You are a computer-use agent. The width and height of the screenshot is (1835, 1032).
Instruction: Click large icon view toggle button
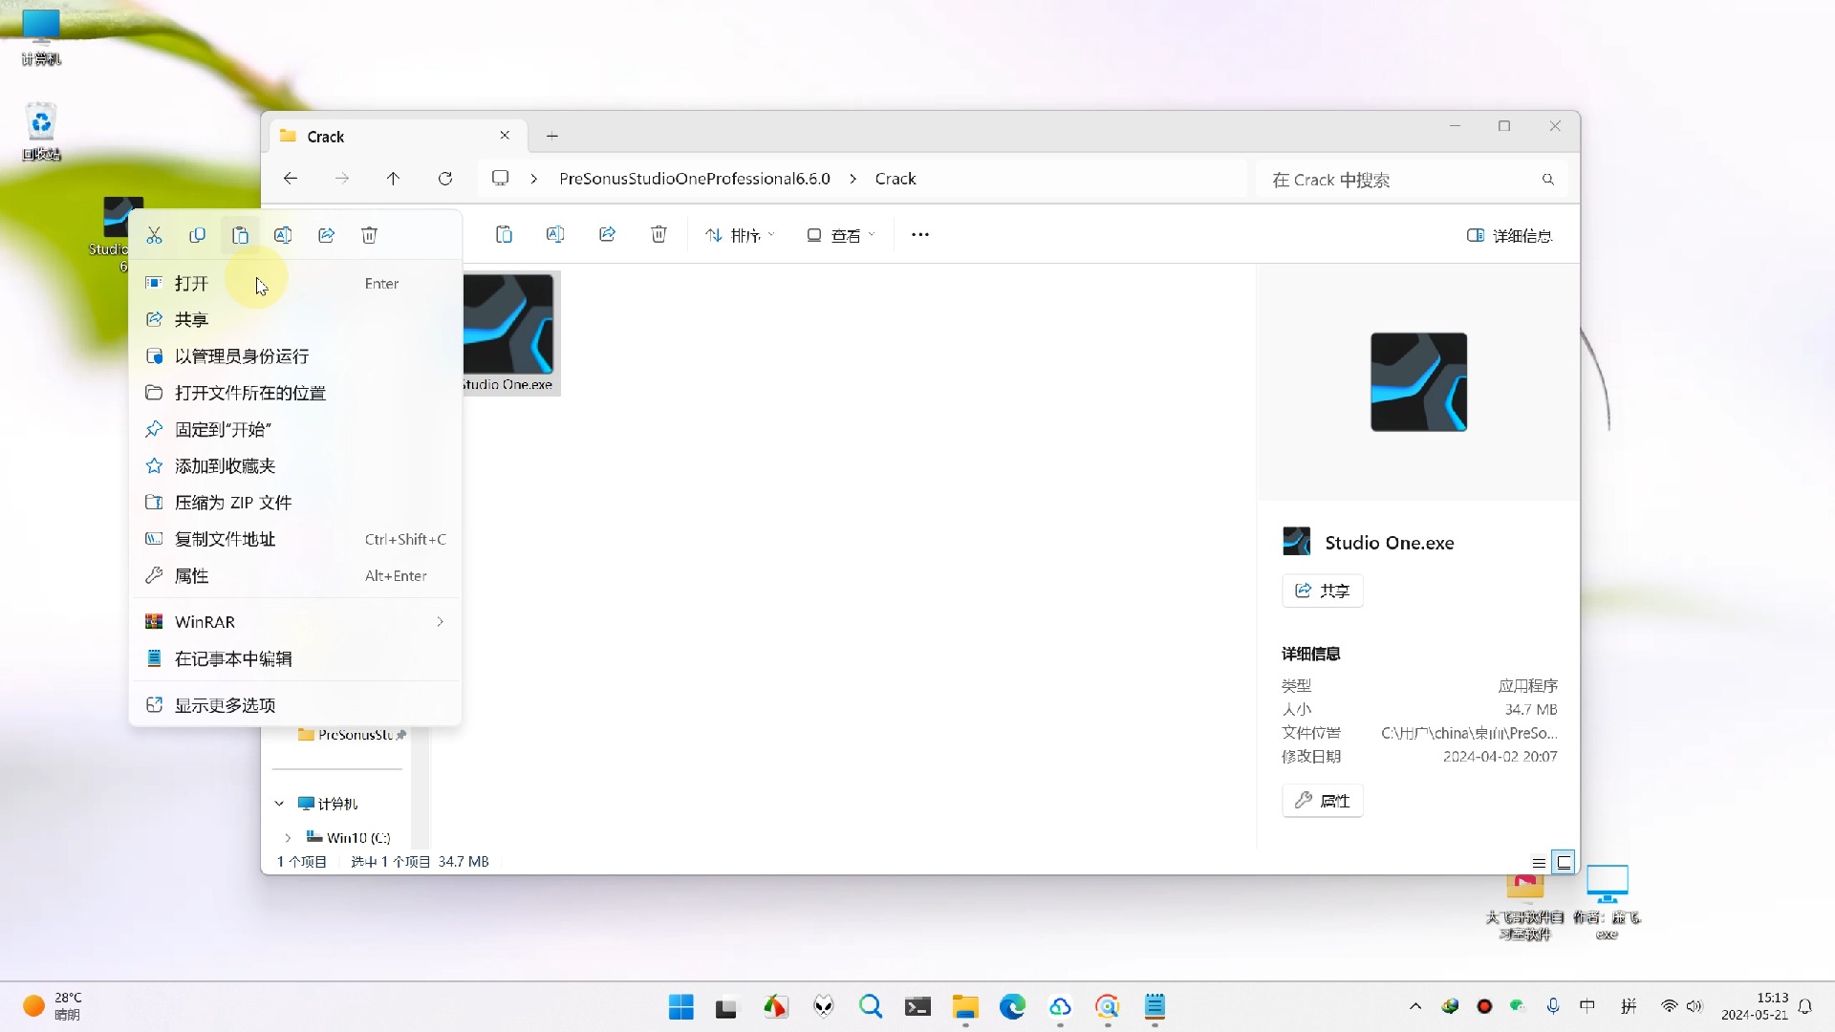pyautogui.click(x=1563, y=862)
